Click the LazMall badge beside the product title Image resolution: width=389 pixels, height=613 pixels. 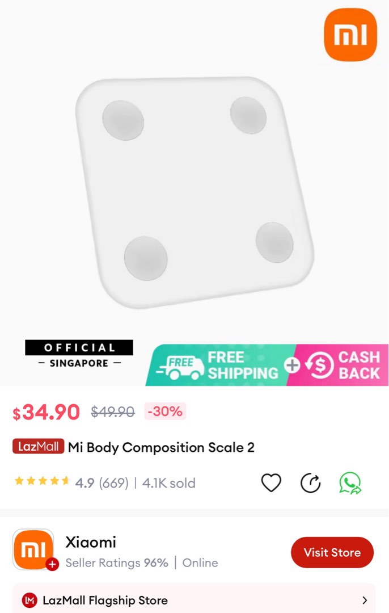click(38, 447)
